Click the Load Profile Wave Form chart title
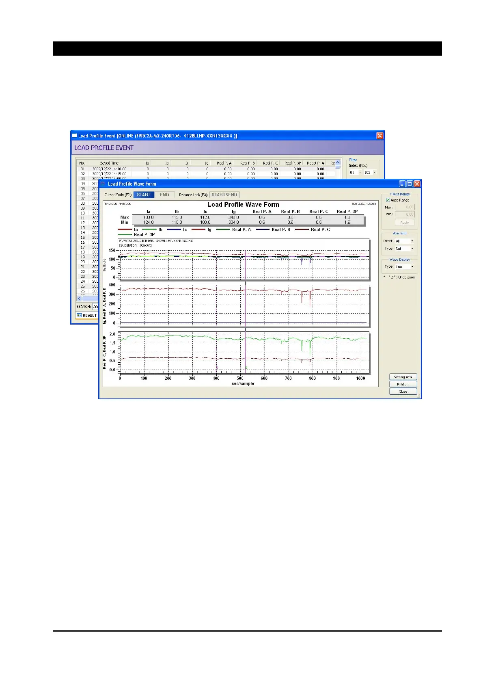 (x=243, y=205)
